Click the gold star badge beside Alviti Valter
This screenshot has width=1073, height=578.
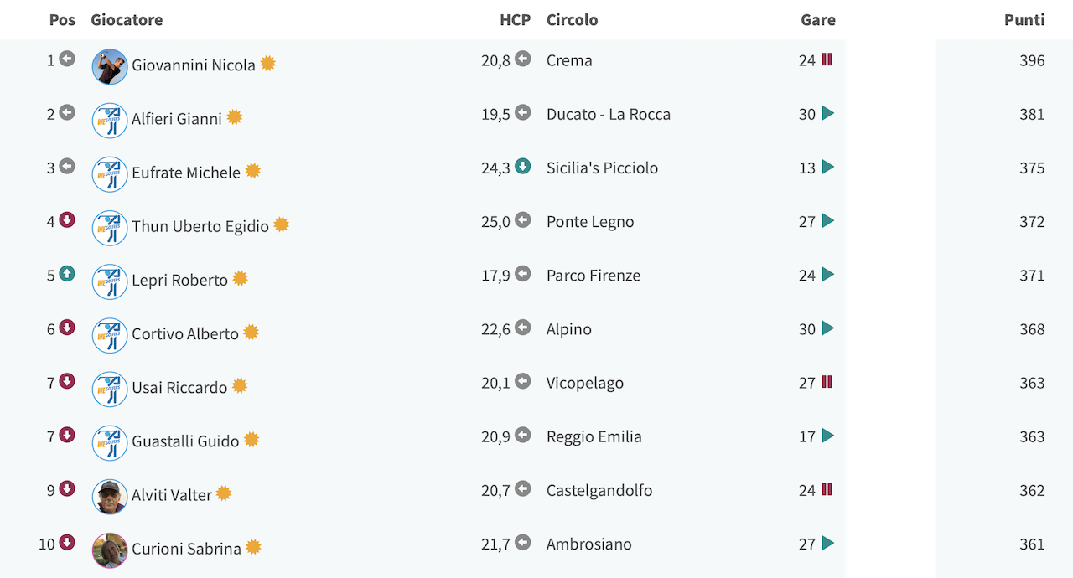pyautogui.click(x=224, y=493)
